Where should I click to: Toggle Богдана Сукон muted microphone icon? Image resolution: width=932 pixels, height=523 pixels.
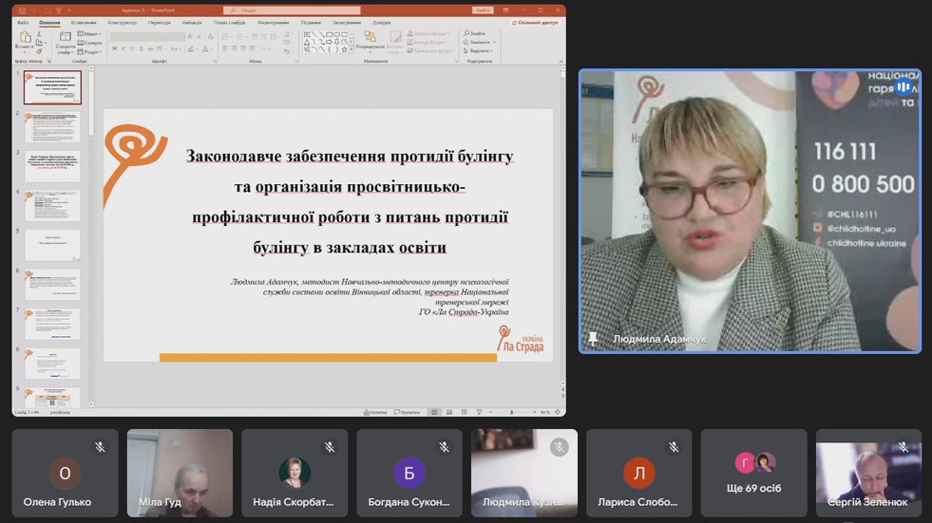444,447
